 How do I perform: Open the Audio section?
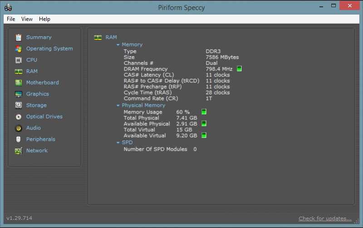tap(34, 128)
